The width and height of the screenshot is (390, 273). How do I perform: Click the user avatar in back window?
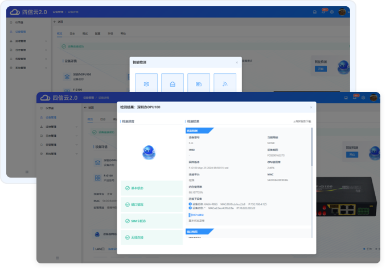point(342,12)
